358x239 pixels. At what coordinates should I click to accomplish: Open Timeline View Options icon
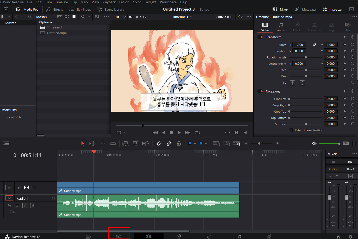[x=6, y=143]
